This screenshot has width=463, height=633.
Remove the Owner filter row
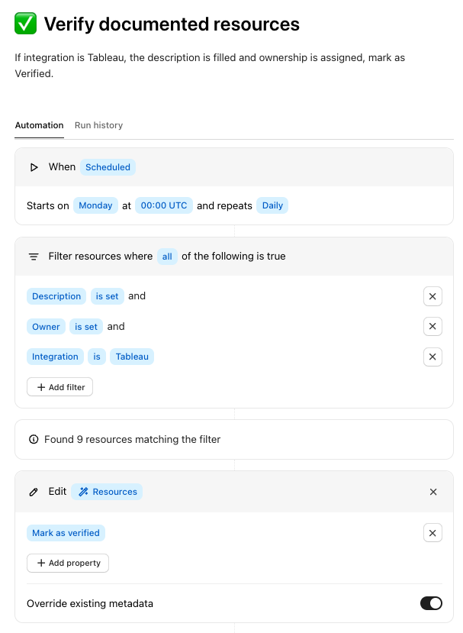(x=432, y=327)
